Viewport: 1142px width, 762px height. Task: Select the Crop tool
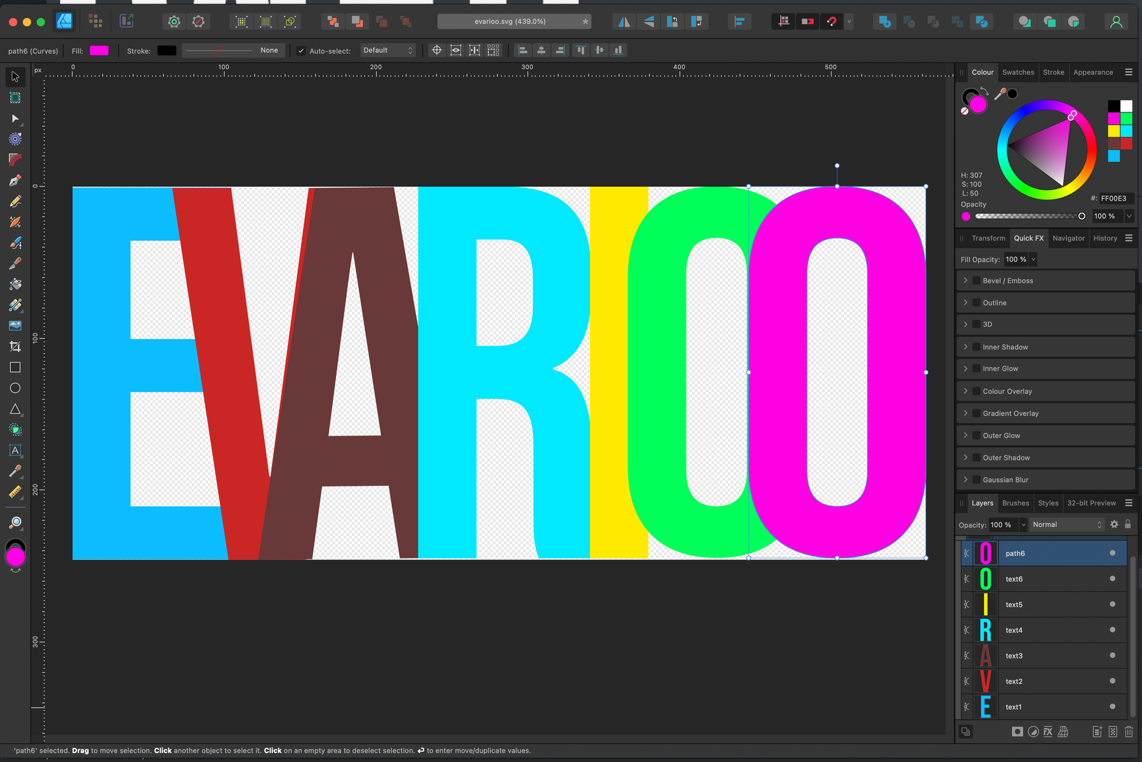point(15,346)
